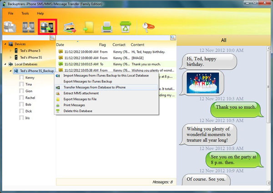Click the 'Messages: 8' status text
The width and height of the screenshot is (273, 193).
tap(162, 182)
